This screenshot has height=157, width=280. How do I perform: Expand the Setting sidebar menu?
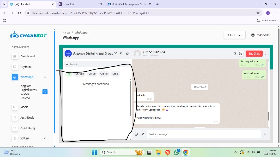point(44,138)
